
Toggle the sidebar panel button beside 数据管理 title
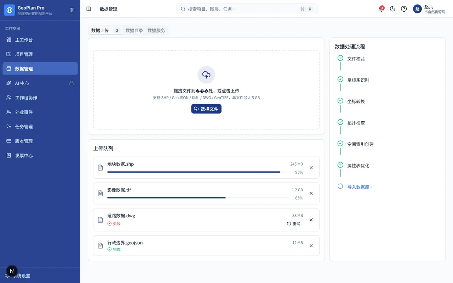pos(89,9)
